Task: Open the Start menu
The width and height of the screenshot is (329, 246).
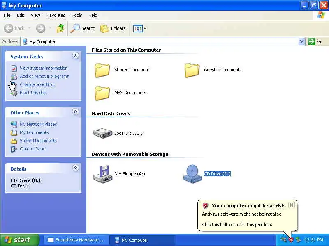Action: tap(19, 240)
